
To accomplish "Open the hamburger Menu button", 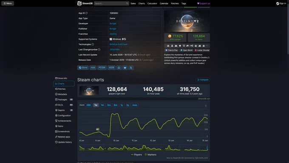I will pyautogui.click(x=8, y=3).
